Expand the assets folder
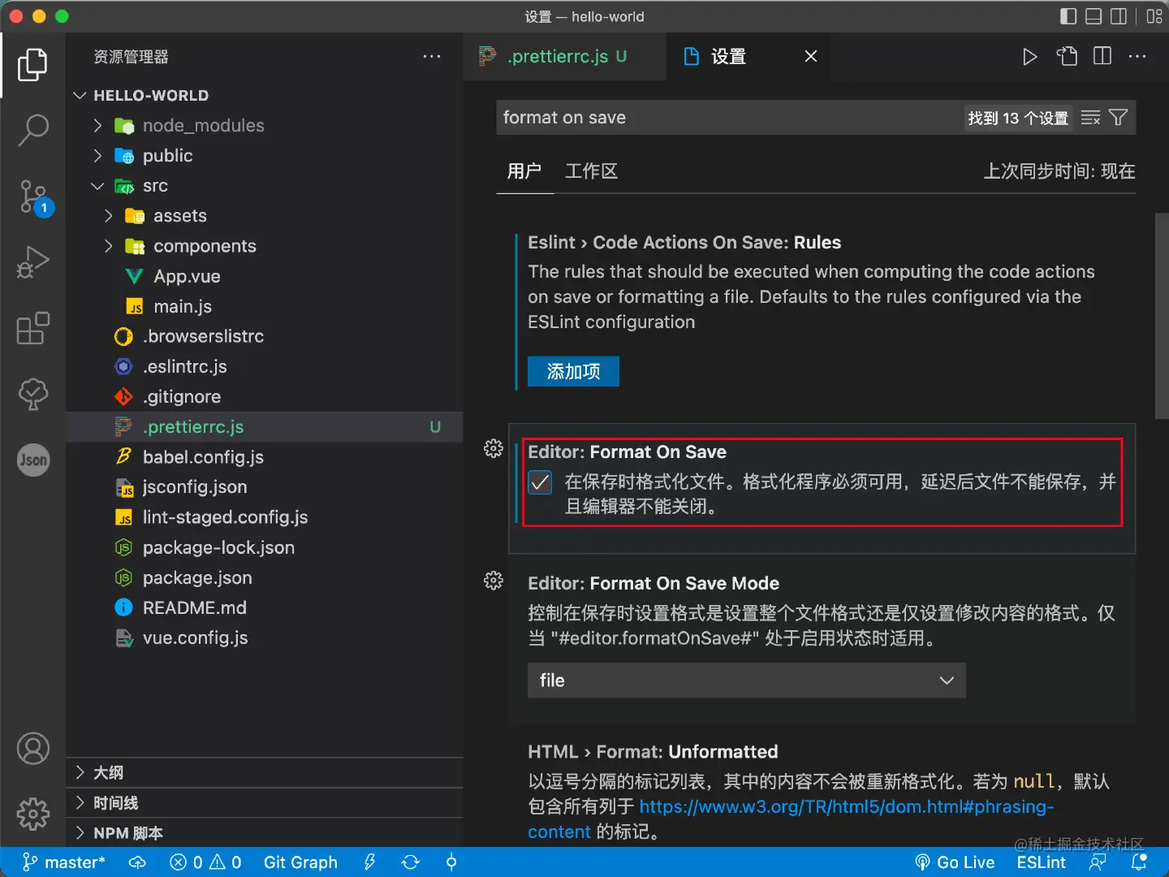The width and height of the screenshot is (1169, 877). (x=109, y=216)
